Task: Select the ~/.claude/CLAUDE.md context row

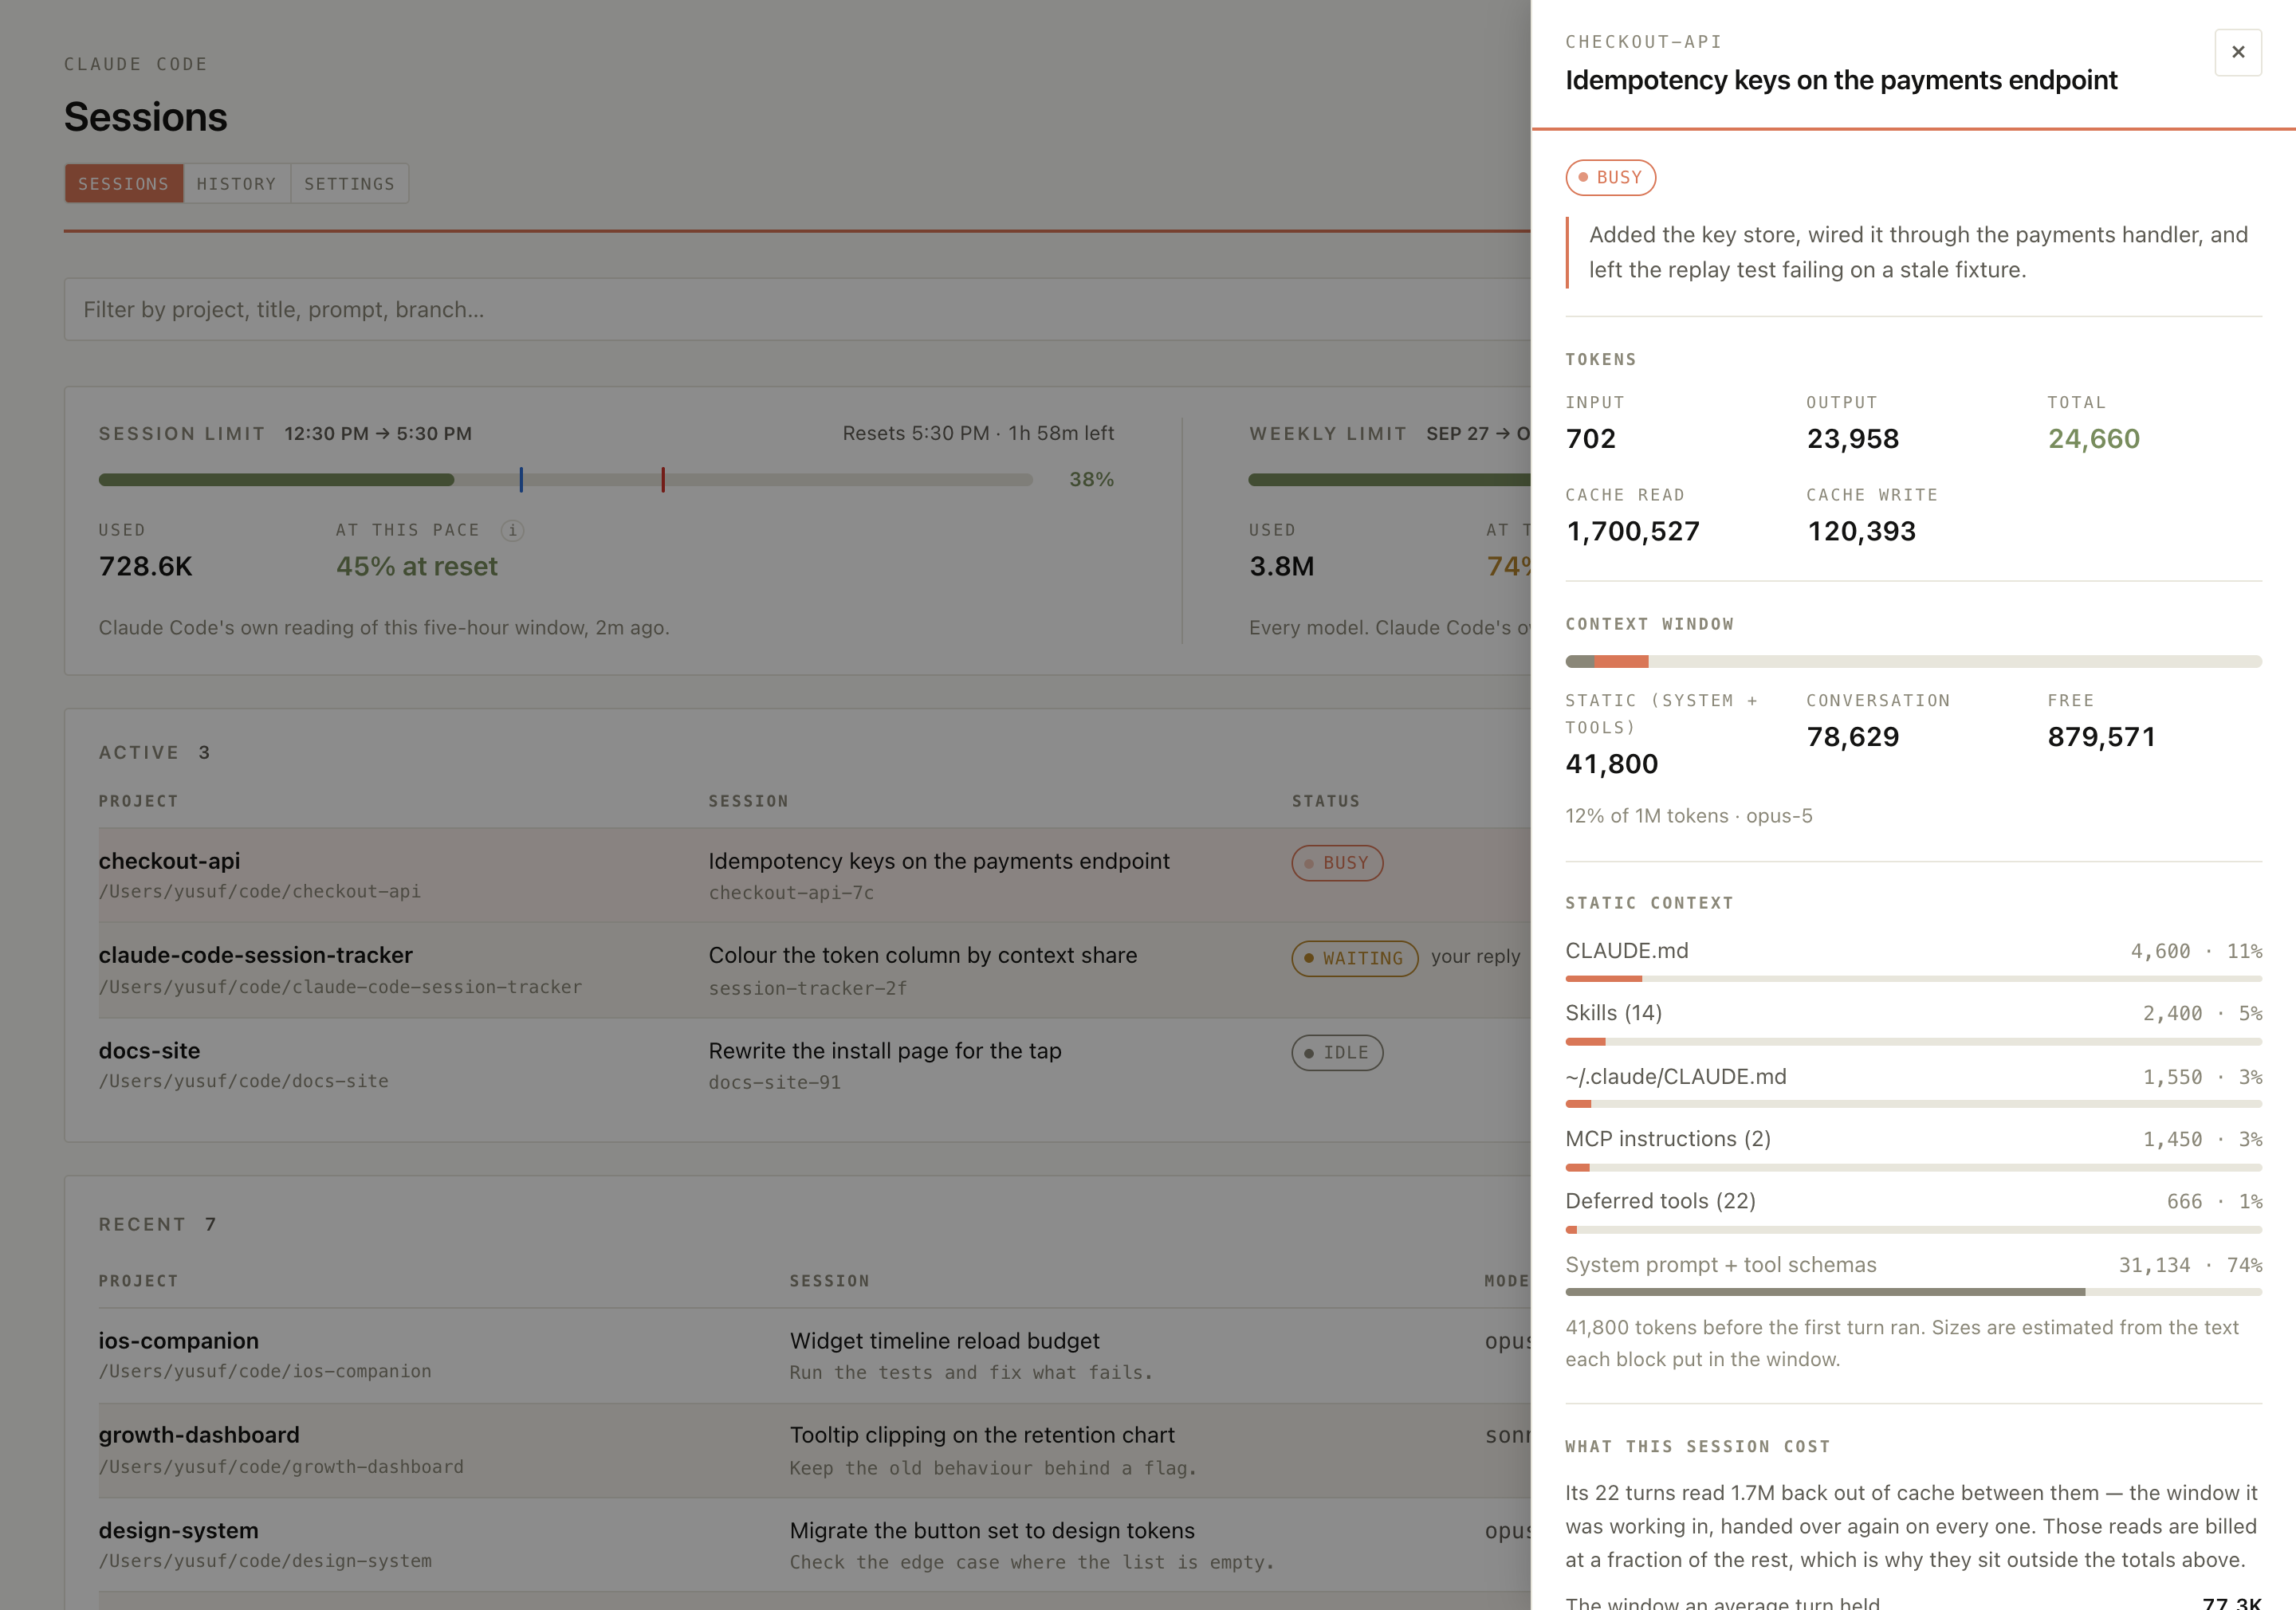Action: [x=1913, y=1085]
